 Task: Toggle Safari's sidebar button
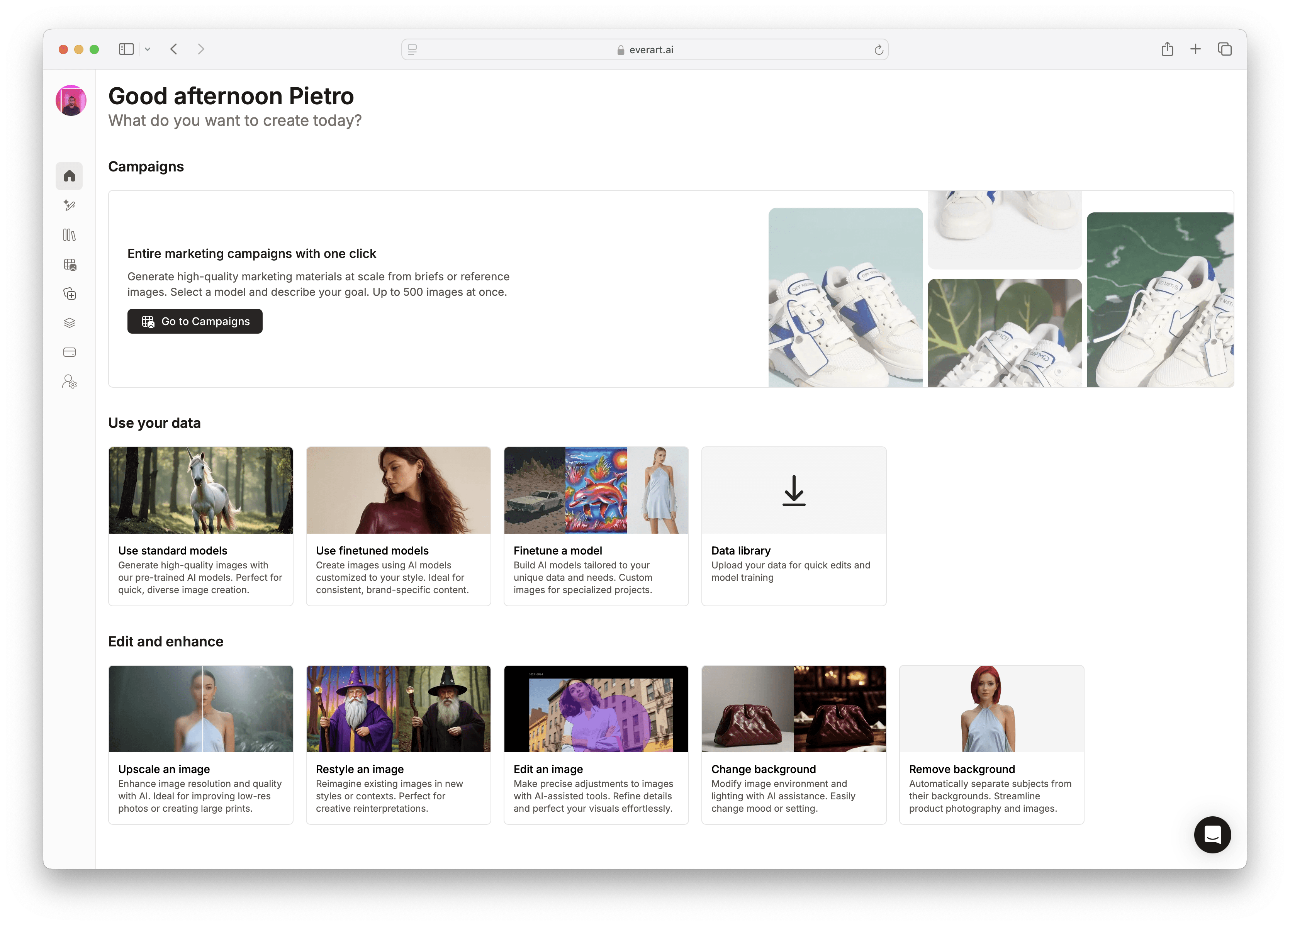point(126,49)
